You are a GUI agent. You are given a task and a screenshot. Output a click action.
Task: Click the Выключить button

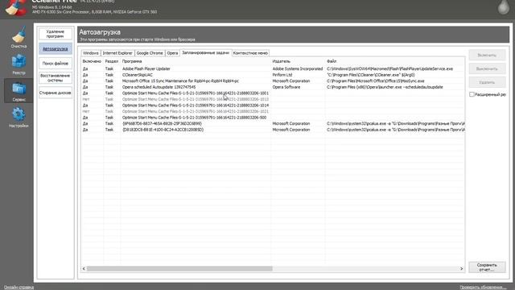coord(487,68)
